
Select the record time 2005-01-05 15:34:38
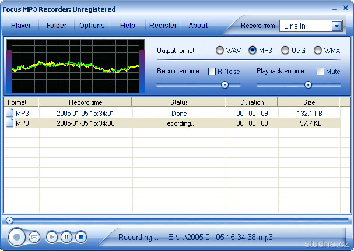click(85, 123)
